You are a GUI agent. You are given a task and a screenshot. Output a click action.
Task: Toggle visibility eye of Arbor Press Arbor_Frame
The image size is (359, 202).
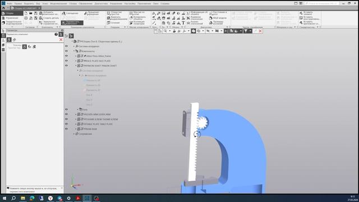pos(66,56)
